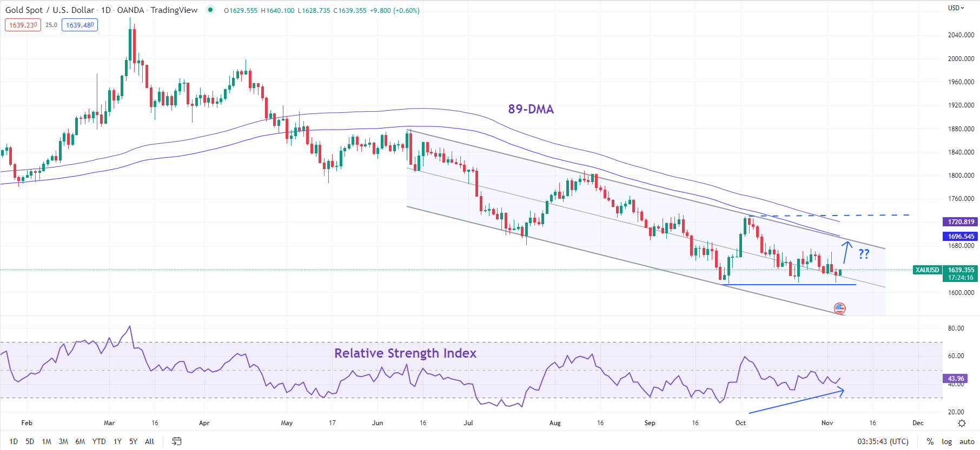This screenshot has width=980, height=450.
Task: Click the blue buy price 1639.48 button
Action: pos(80,25)
